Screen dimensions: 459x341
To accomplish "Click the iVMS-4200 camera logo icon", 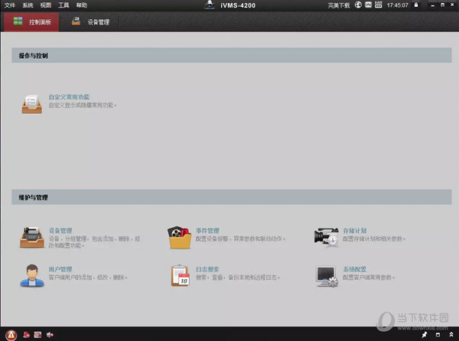I will click(x=210, y=5).
